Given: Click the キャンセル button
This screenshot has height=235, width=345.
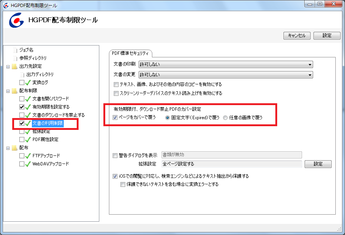Looking at the screenshot, I should click(x=297, y=36).
